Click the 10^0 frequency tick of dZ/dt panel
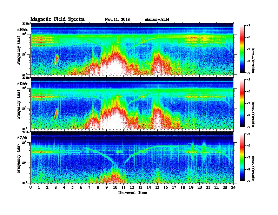The width and height of the screenshot is (278, 215). [x=24, y=163]
